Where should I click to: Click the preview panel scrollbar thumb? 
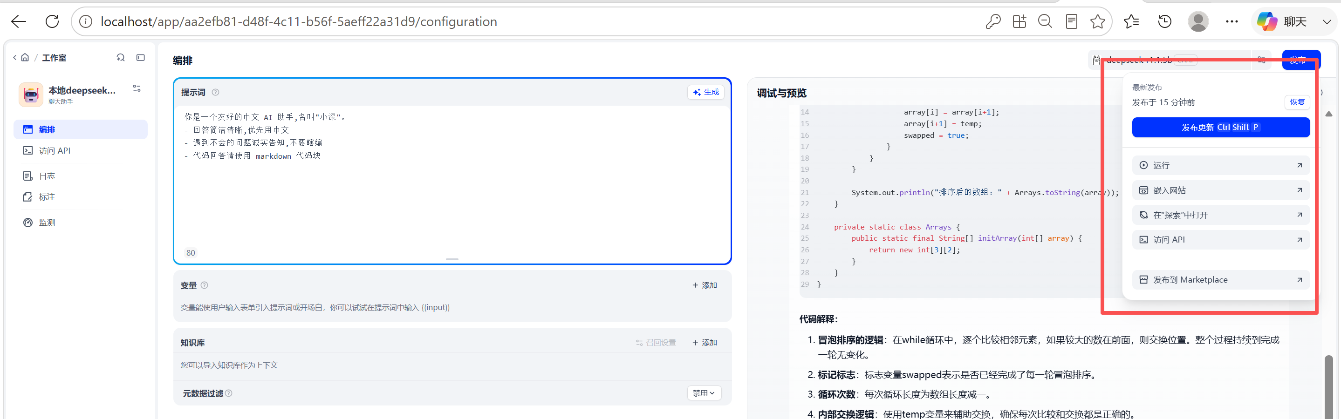[x=1328, y=387]
